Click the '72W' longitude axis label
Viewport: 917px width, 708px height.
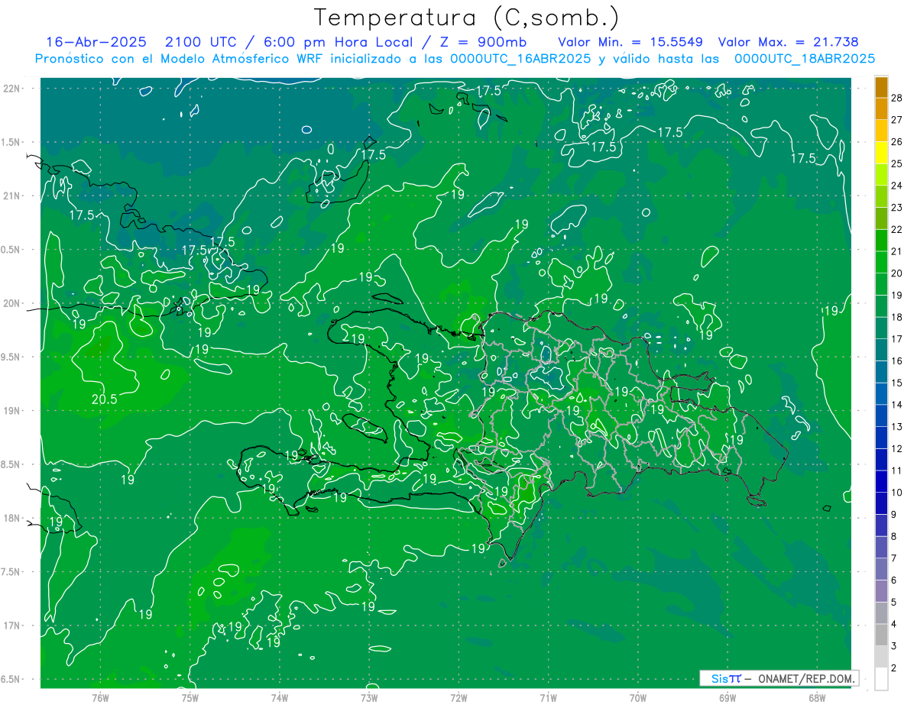458,697
